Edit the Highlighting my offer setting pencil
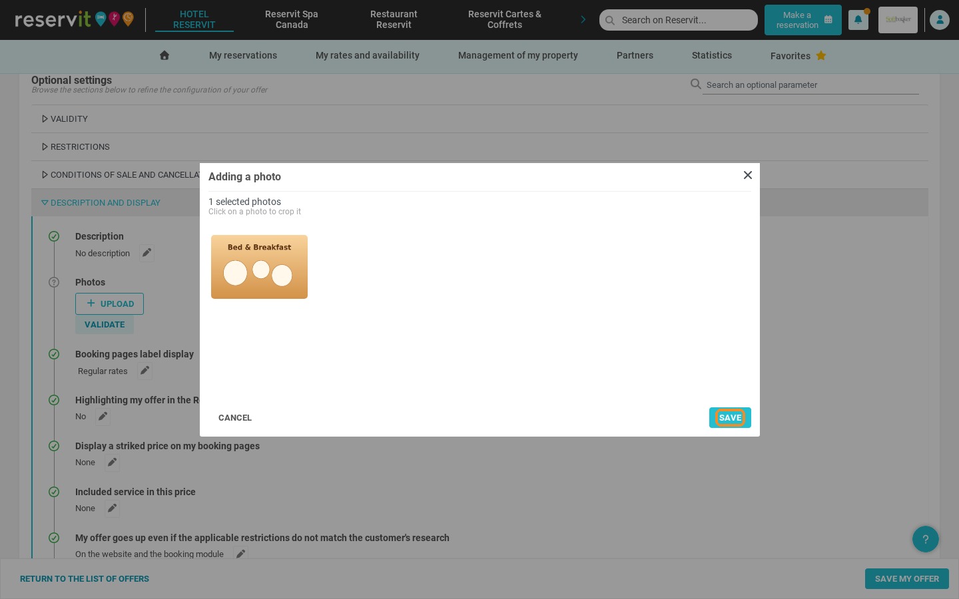This screenshot has width=959, height=599. point(103,417)
